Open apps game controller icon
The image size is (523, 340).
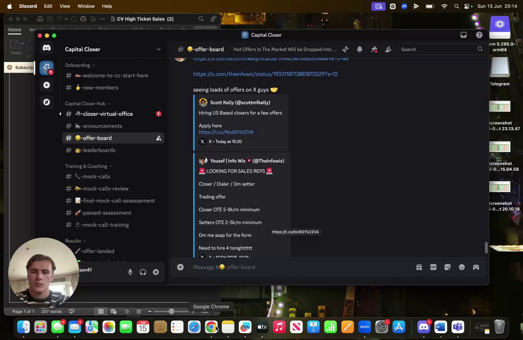tap(476, 267)
